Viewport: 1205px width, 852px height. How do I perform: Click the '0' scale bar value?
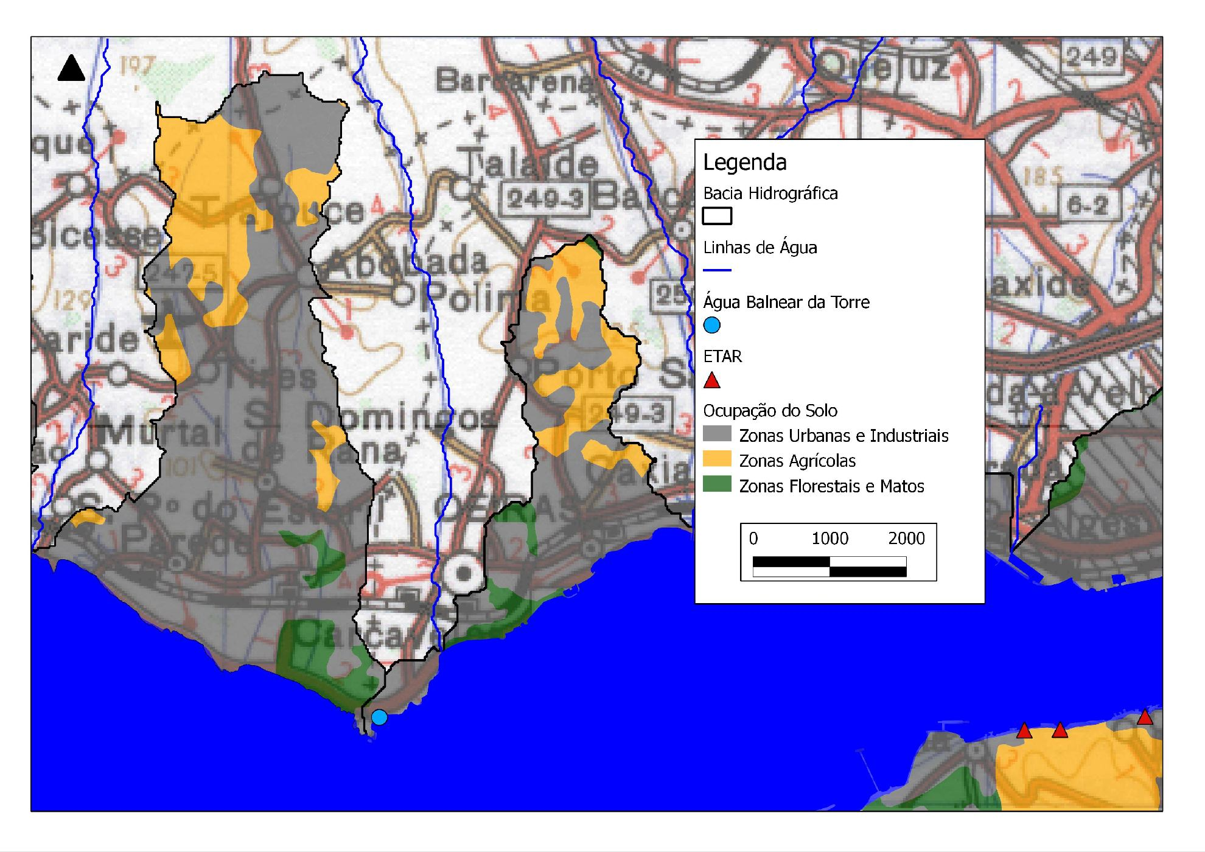click(753, 539)
